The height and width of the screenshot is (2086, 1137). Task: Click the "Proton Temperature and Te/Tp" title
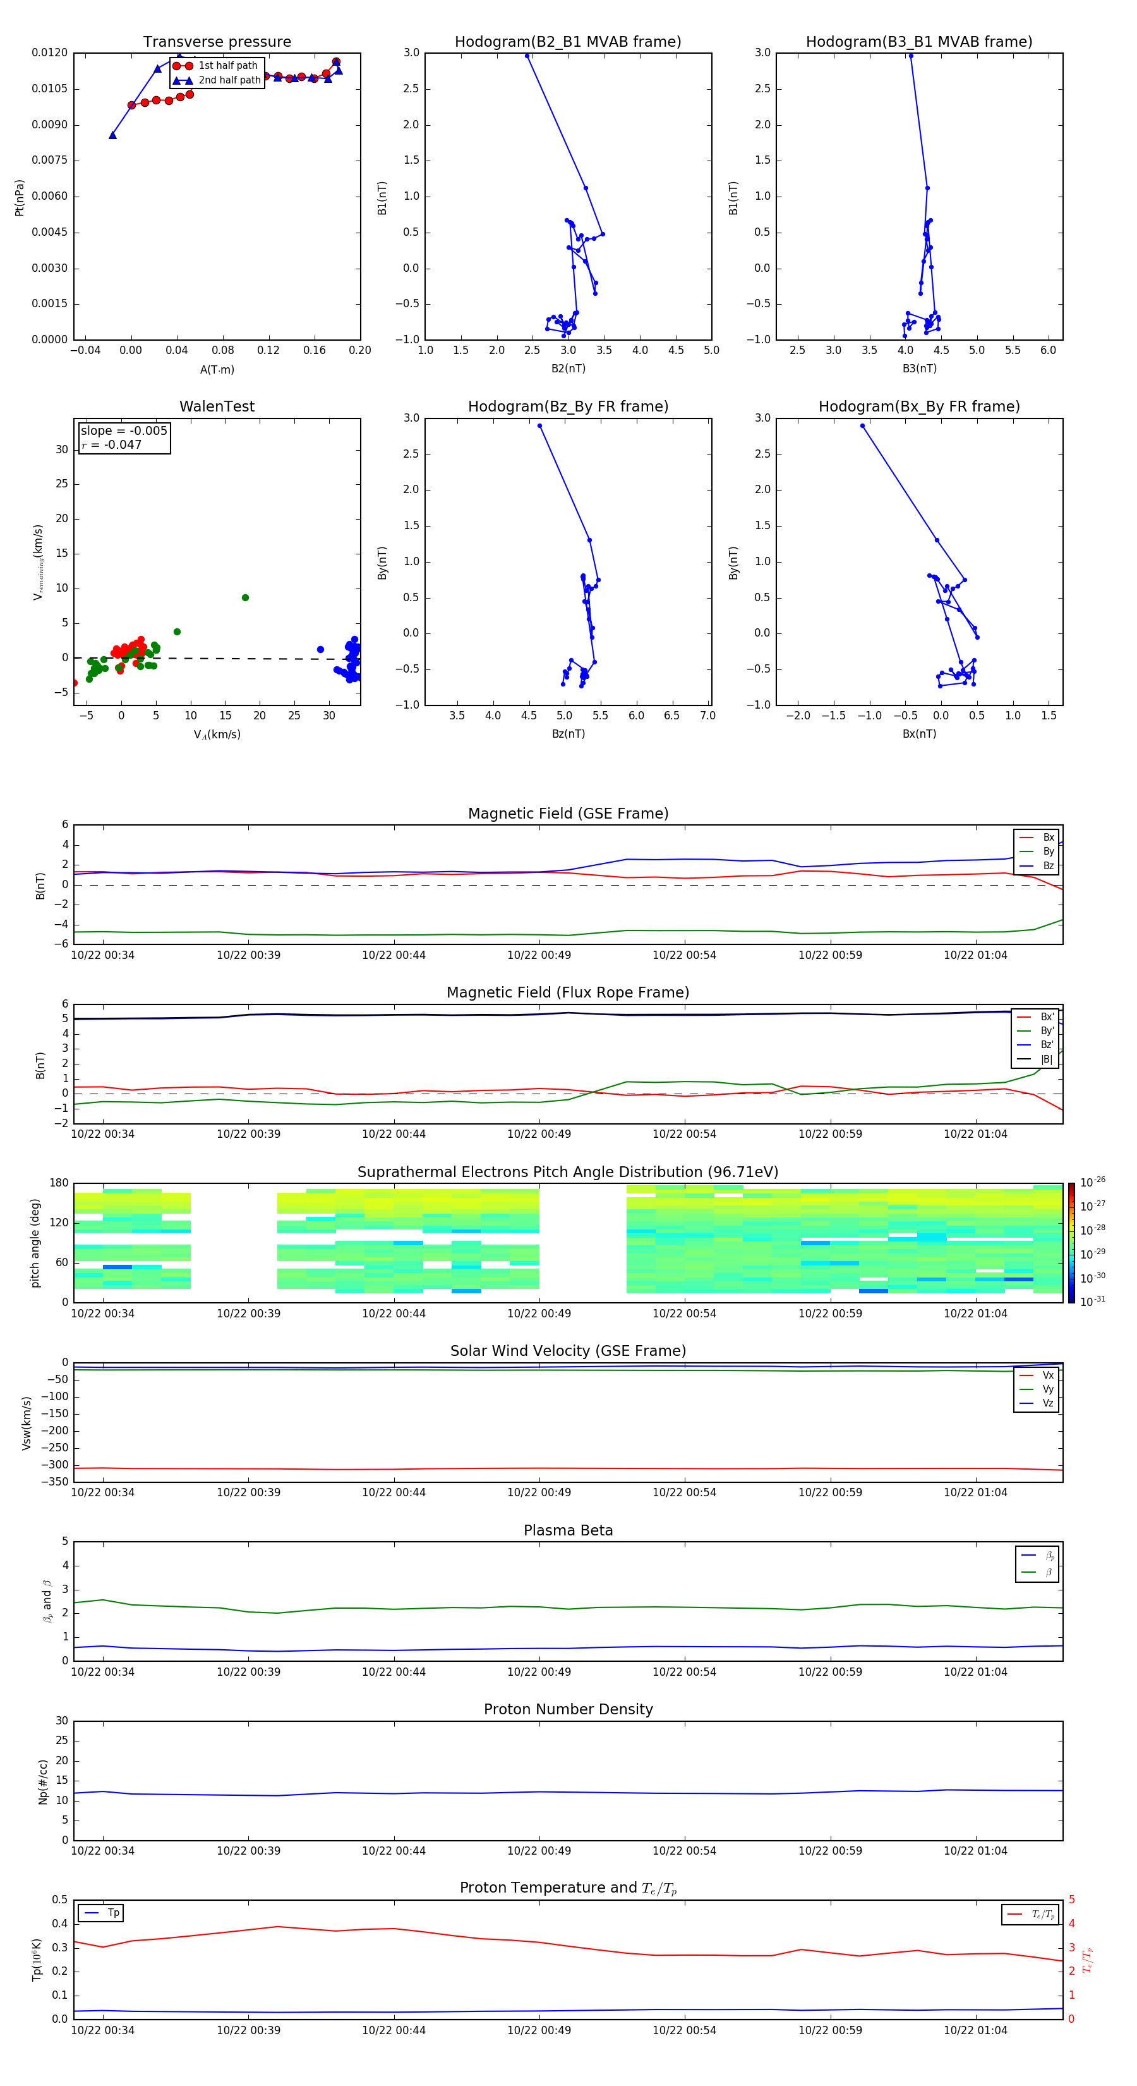pos(568,1888)
